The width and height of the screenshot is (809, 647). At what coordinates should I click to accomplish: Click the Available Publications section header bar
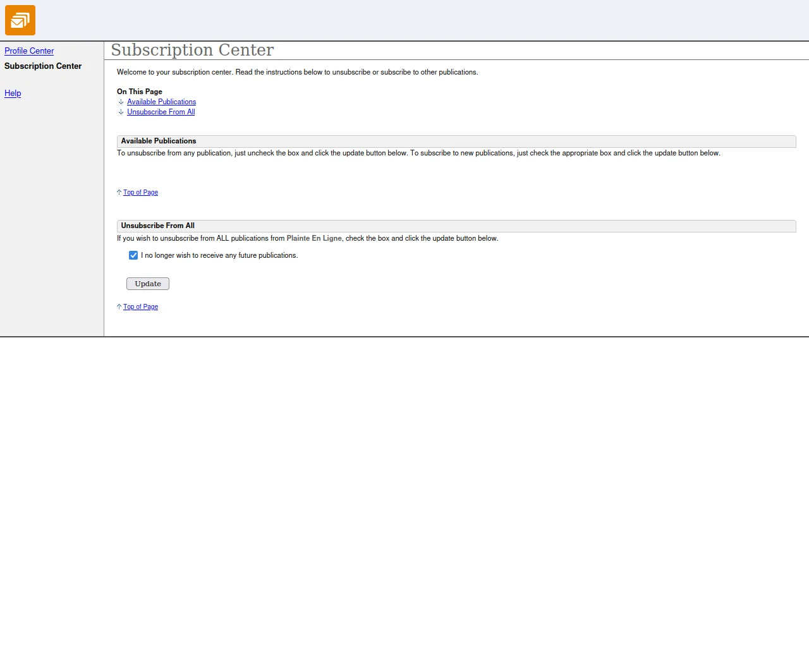point(456,141)
